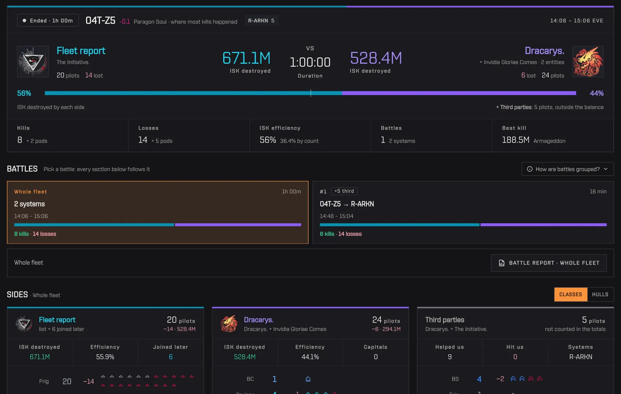Click the '16 min' battle length
This screenshot has width=621, height=394.
pyautogui.click(x=598, y=191)
